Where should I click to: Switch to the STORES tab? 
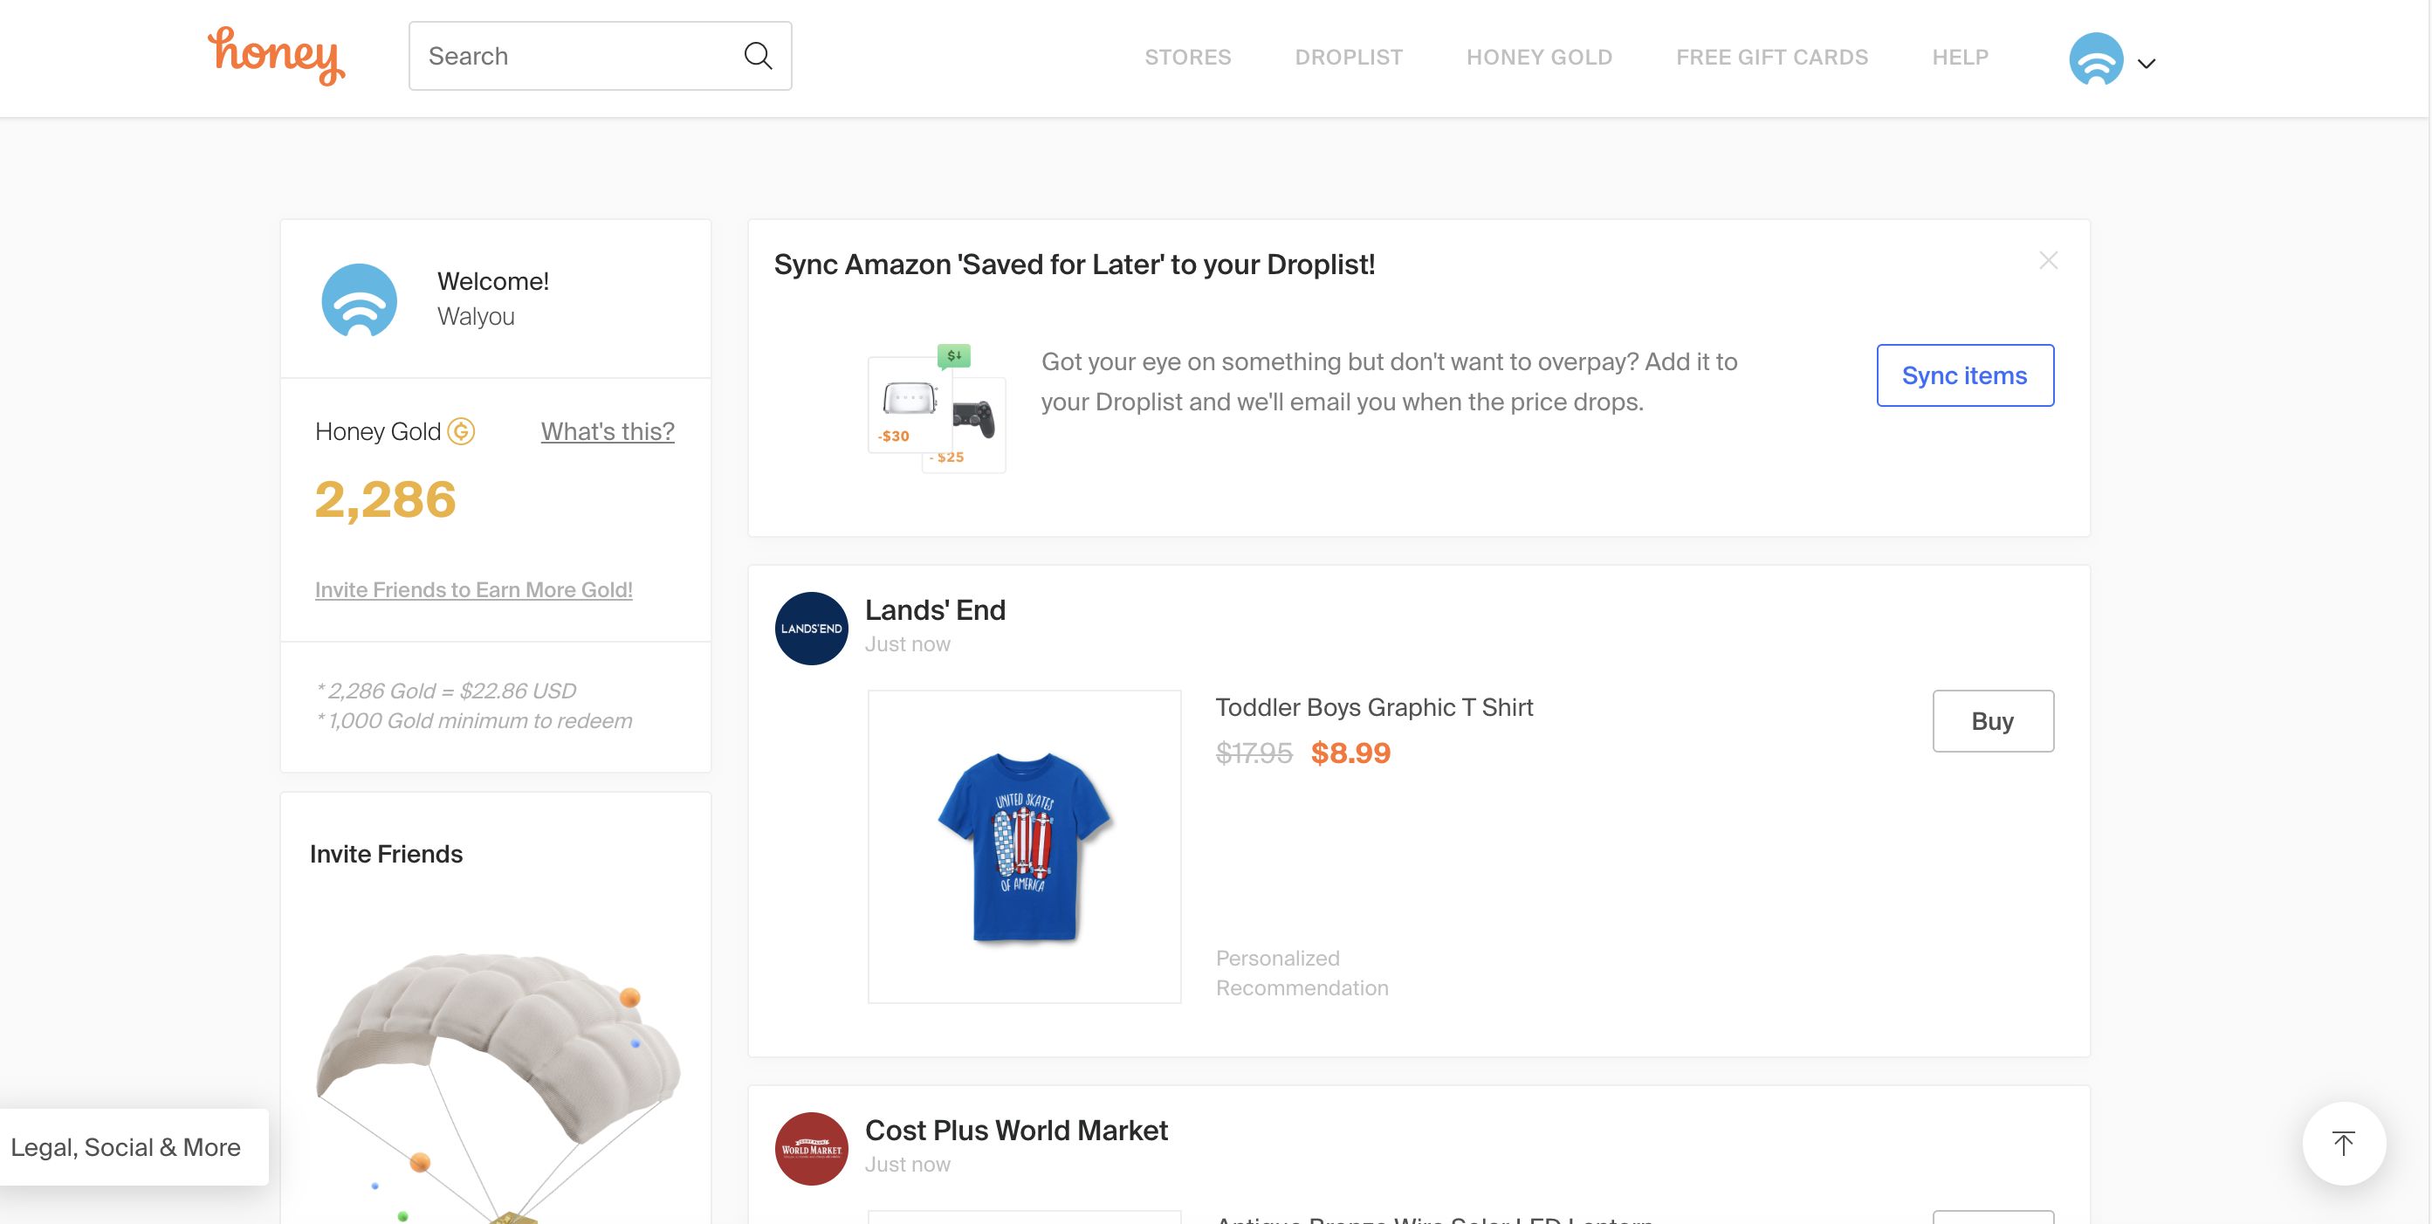pos(1188,57)
